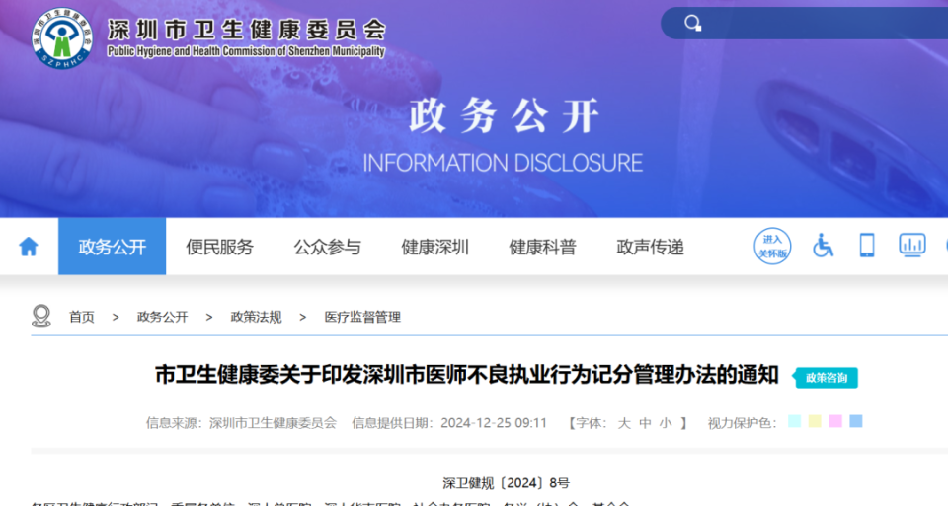Click the 视力保护色 label
This screenshot has height=506, width=948.
coord(743,423)
